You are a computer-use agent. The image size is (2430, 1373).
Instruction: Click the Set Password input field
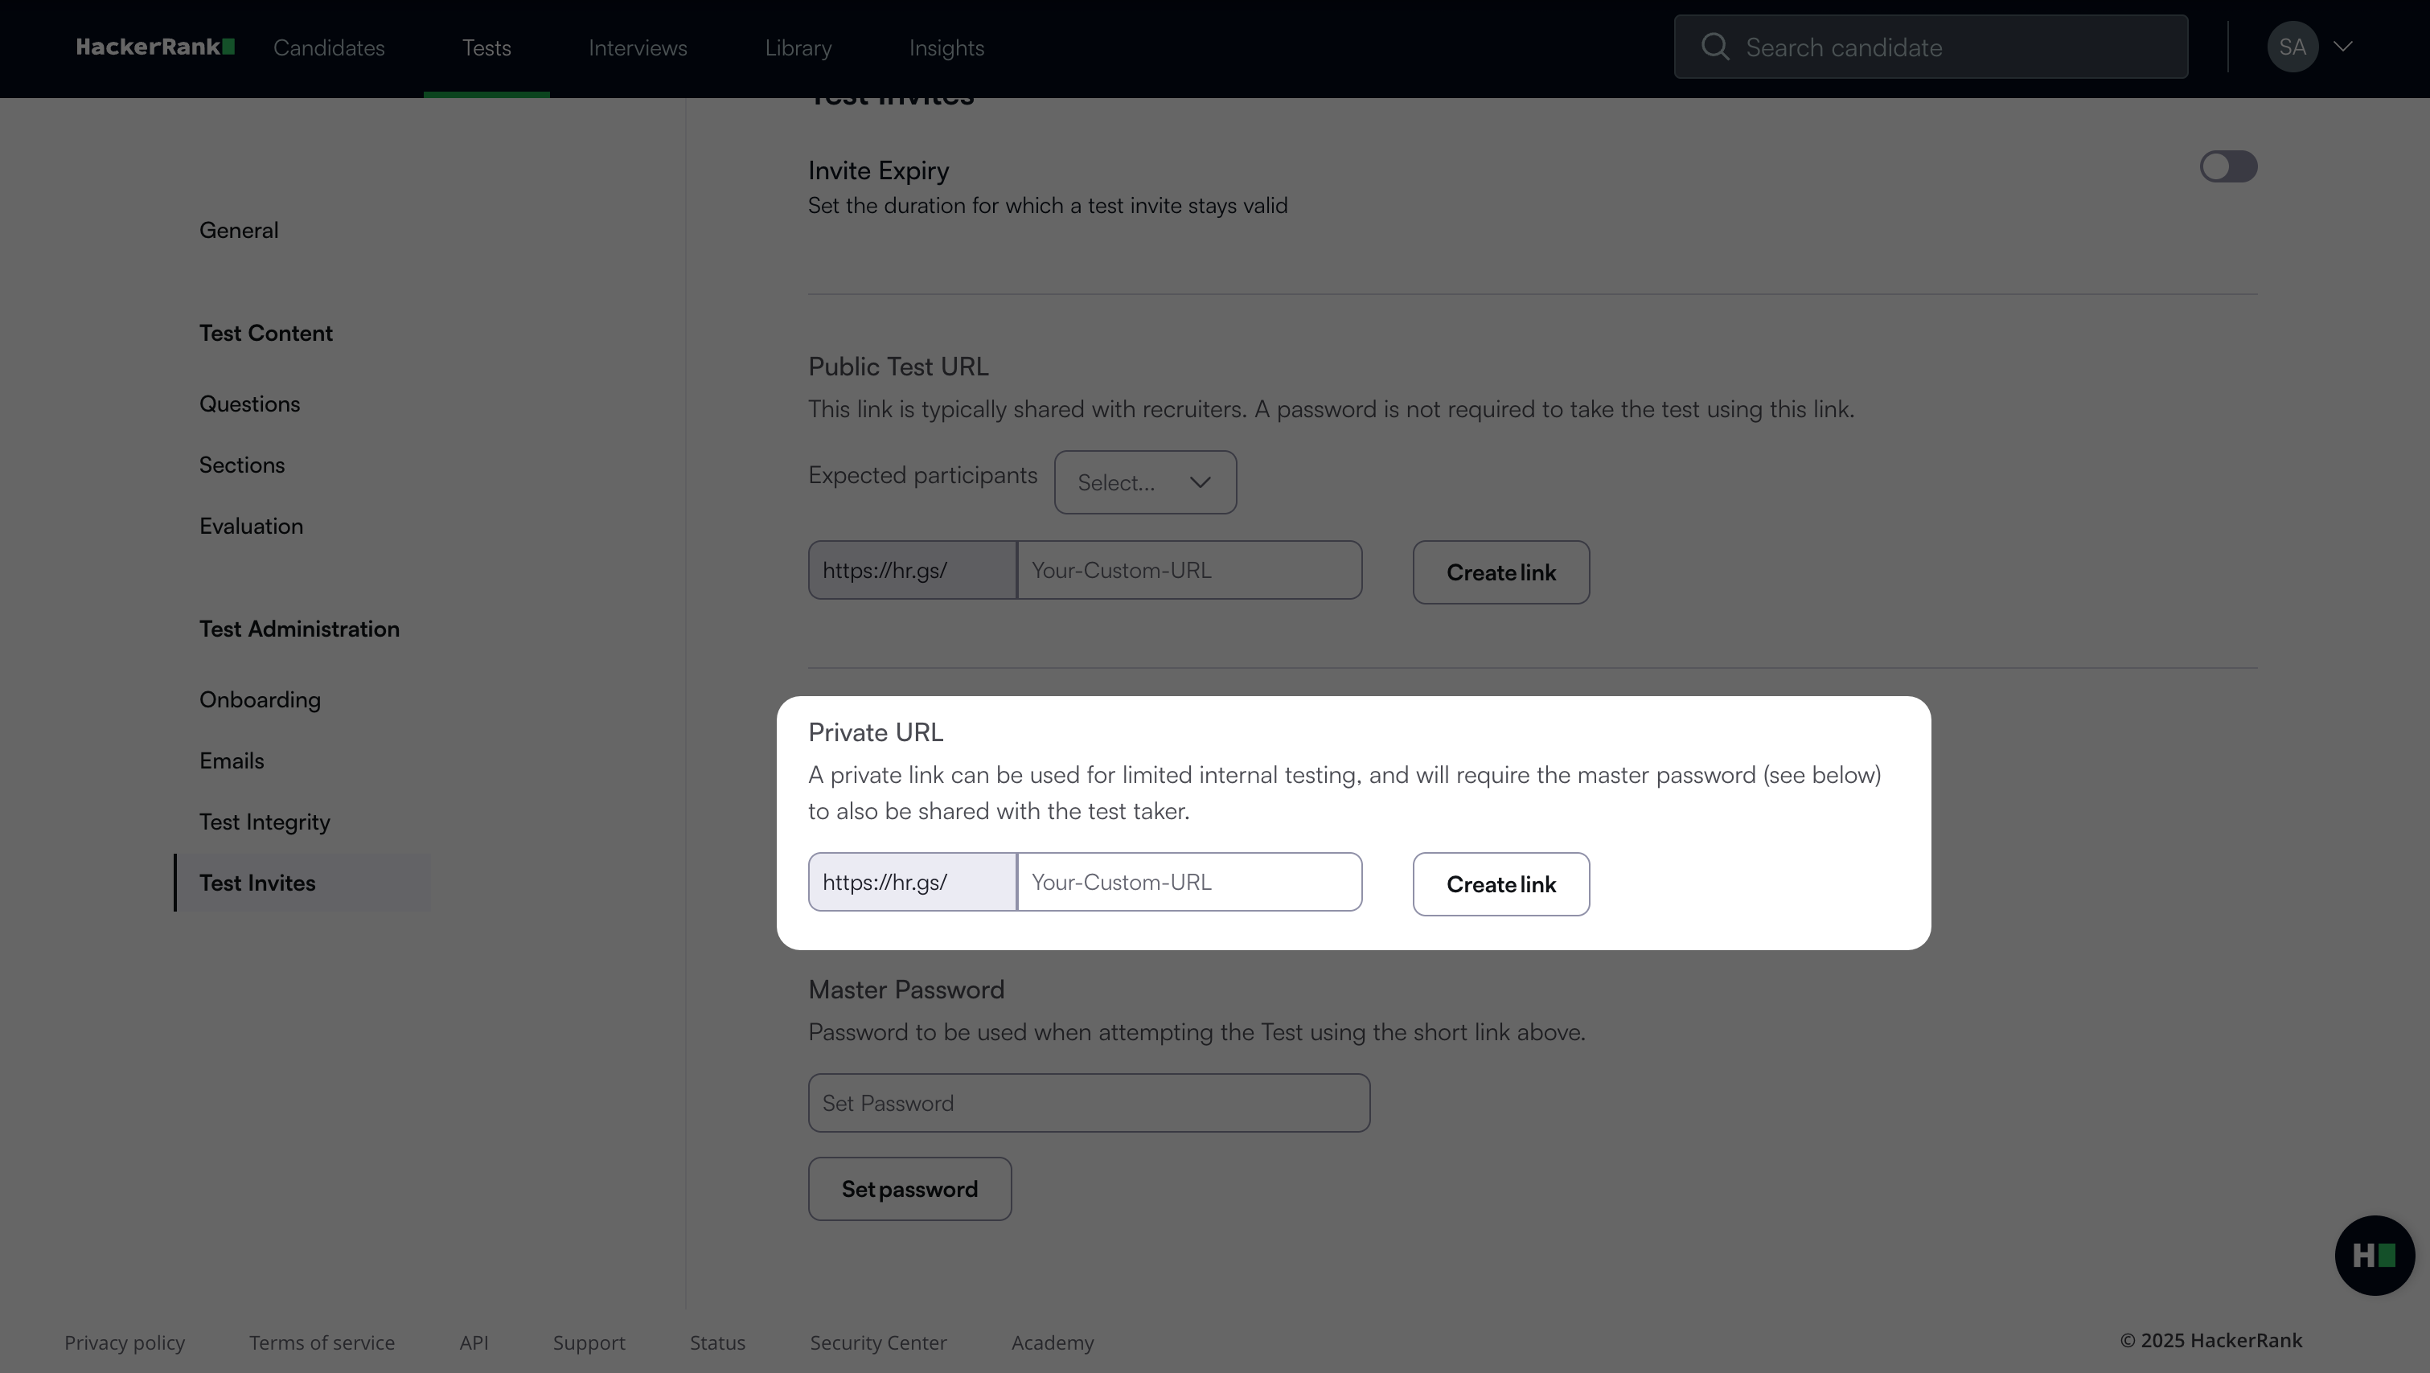1089,1103
